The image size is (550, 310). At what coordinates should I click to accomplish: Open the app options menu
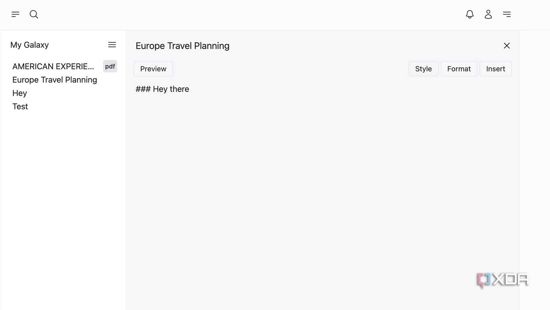coord(506,14)
